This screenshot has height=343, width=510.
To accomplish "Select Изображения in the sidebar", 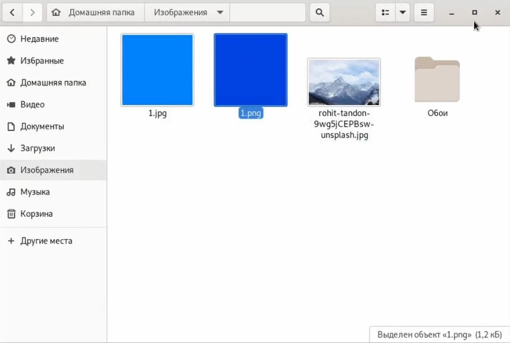I will click(53, 170).
